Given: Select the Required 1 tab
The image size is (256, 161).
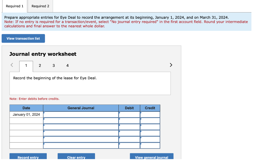Looking at the screenshot, I should coord(14,6).
